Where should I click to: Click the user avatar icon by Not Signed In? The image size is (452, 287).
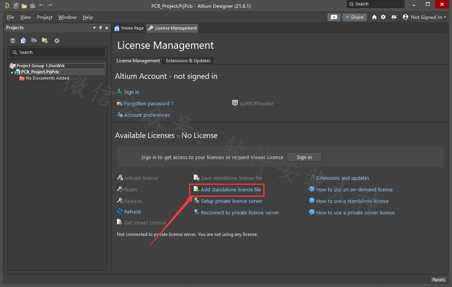tap(405, 17)
